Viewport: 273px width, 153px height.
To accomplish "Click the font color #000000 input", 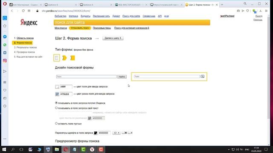I will click(104, 133).
